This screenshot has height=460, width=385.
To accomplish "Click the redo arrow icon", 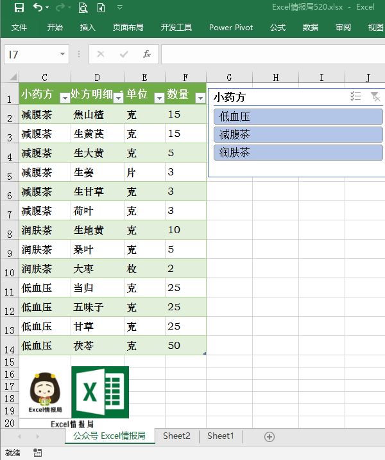I will coord(60,7).
